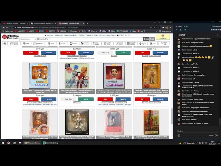Click the Mandarake Mail-Order logo

pos(11,37)
